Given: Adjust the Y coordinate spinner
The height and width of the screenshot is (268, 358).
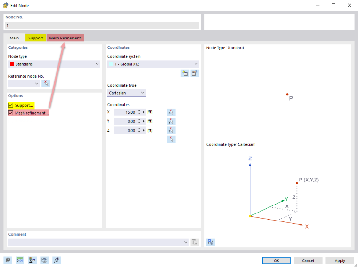Looking at the screenshot, I should [139, 121].
